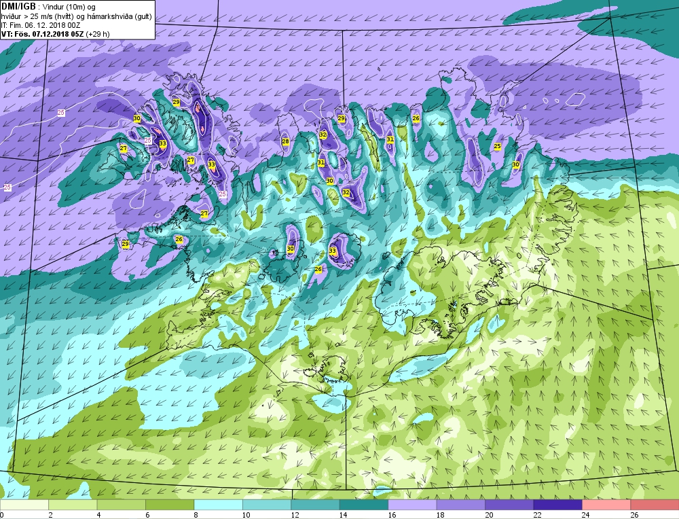Image resolution: width=679 pixels, height=519 pixels.
Task: Click the legend tick value 20
Action: click(x=489, y=515)
